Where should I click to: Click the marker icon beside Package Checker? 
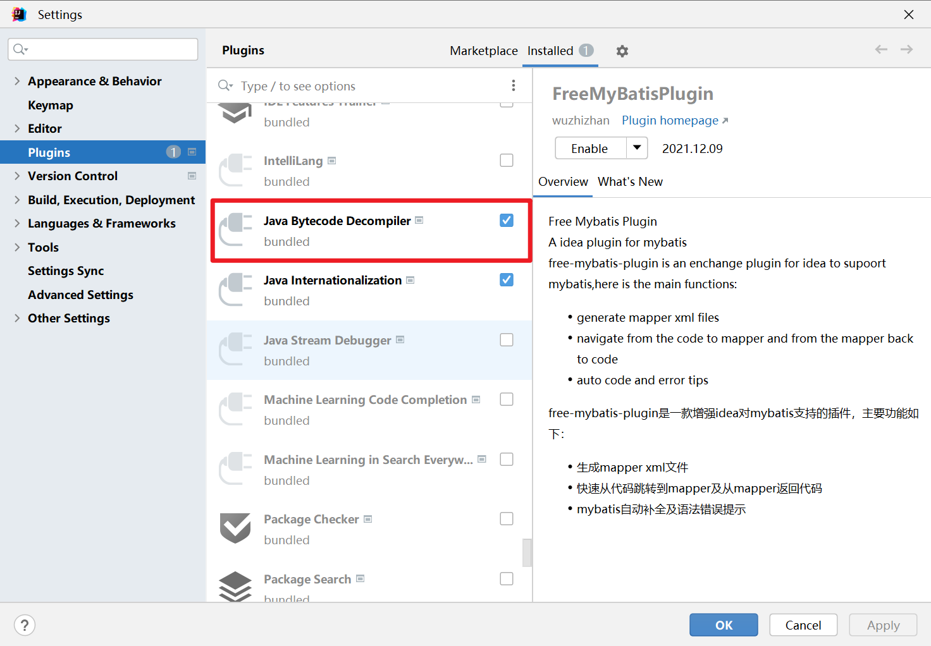[367, 519]
